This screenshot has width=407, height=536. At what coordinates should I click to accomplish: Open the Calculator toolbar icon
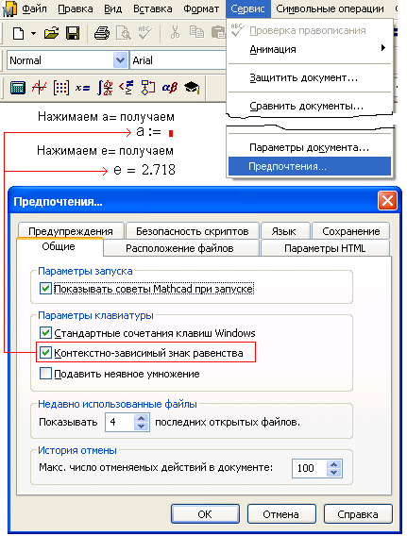17,88
